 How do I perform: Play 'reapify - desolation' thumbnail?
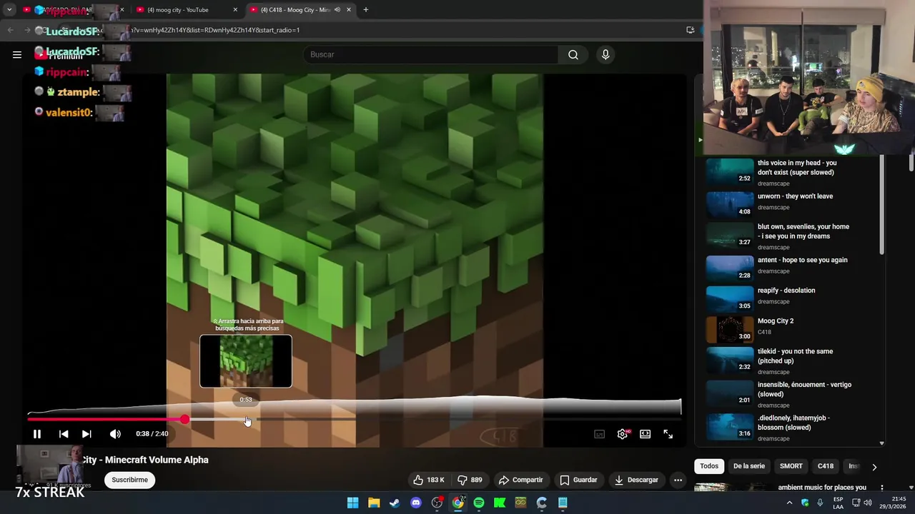pyautogui.click(x=730, y=298)
